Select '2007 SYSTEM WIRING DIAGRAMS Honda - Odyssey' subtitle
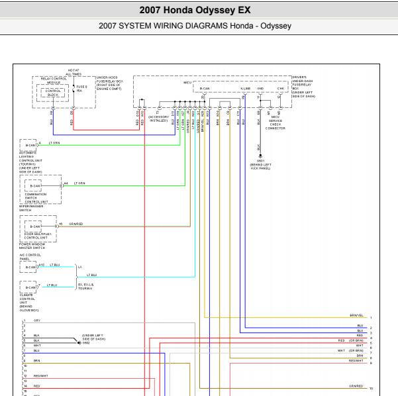Image resolution: width=398 pixels, height=396 pixels. 195,26
